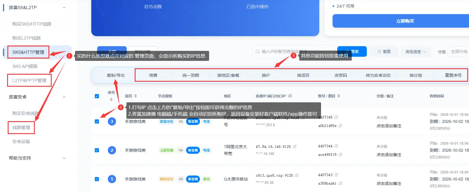Toggle exit IP visibility eye icon
The height and width of the screenshot is (192, 469).
coord(290,96)
